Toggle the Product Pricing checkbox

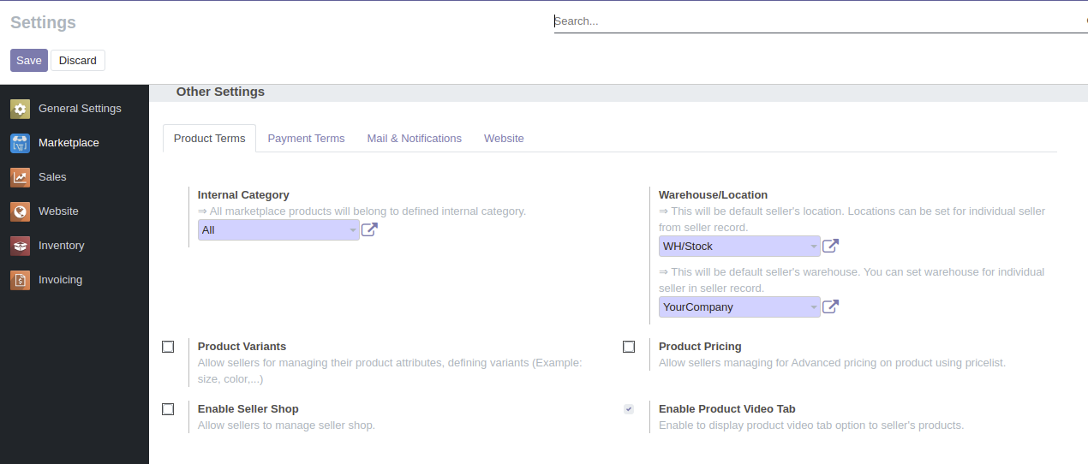629,347
